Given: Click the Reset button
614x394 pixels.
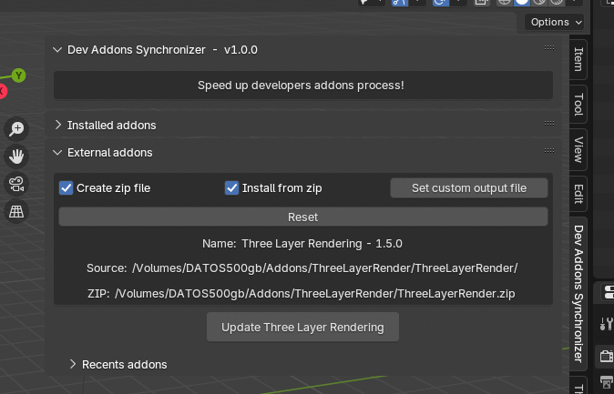Looking at the screenshot, I should [302, 217].
